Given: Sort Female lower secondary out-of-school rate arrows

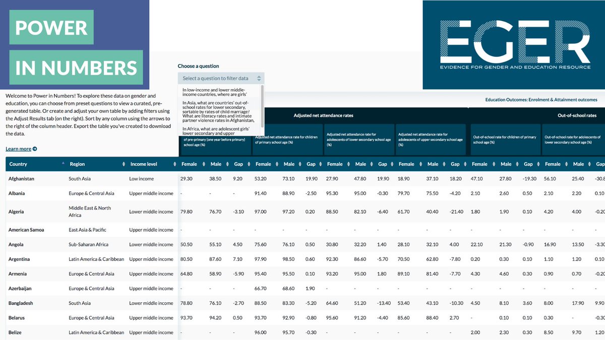Looking at the screenshot, I should pyautogui.click(x=567, y=164).
